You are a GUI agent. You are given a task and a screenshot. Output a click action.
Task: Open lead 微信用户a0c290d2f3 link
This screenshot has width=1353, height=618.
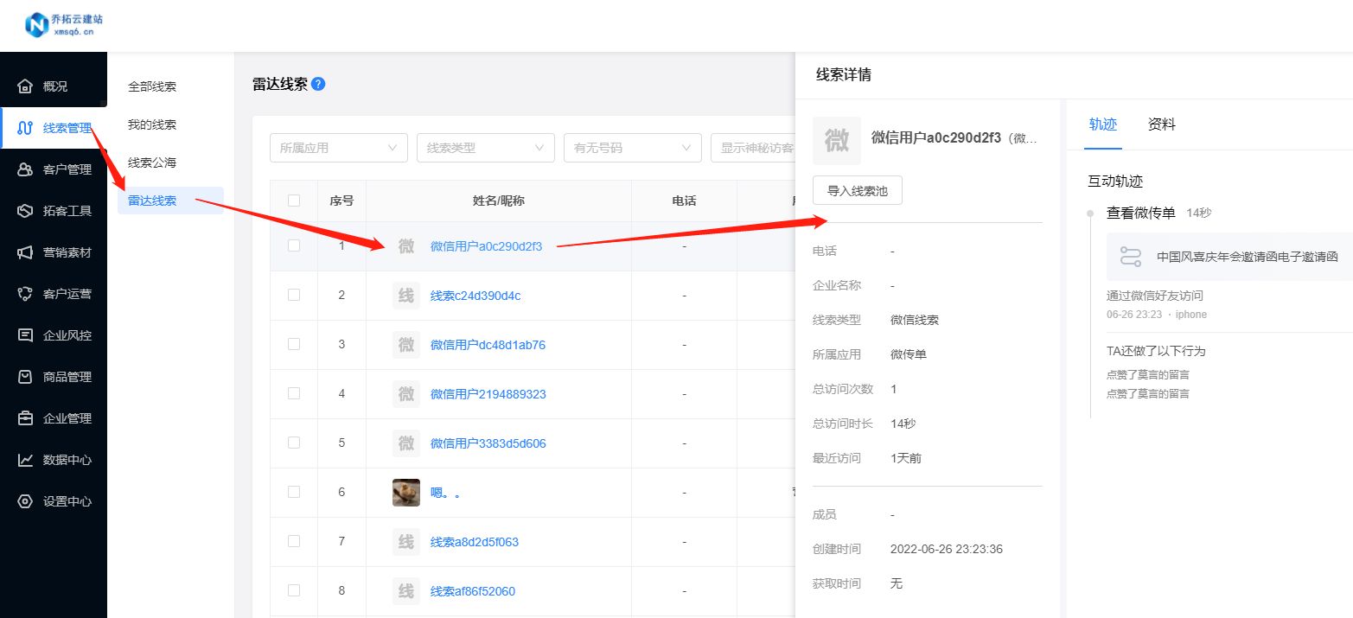487,246
